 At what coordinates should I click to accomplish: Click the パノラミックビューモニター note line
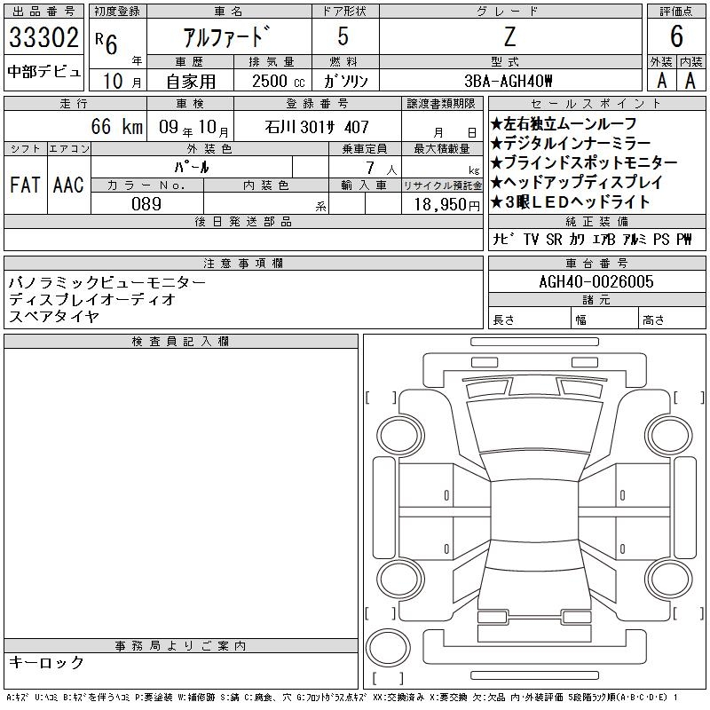point(106,282)
